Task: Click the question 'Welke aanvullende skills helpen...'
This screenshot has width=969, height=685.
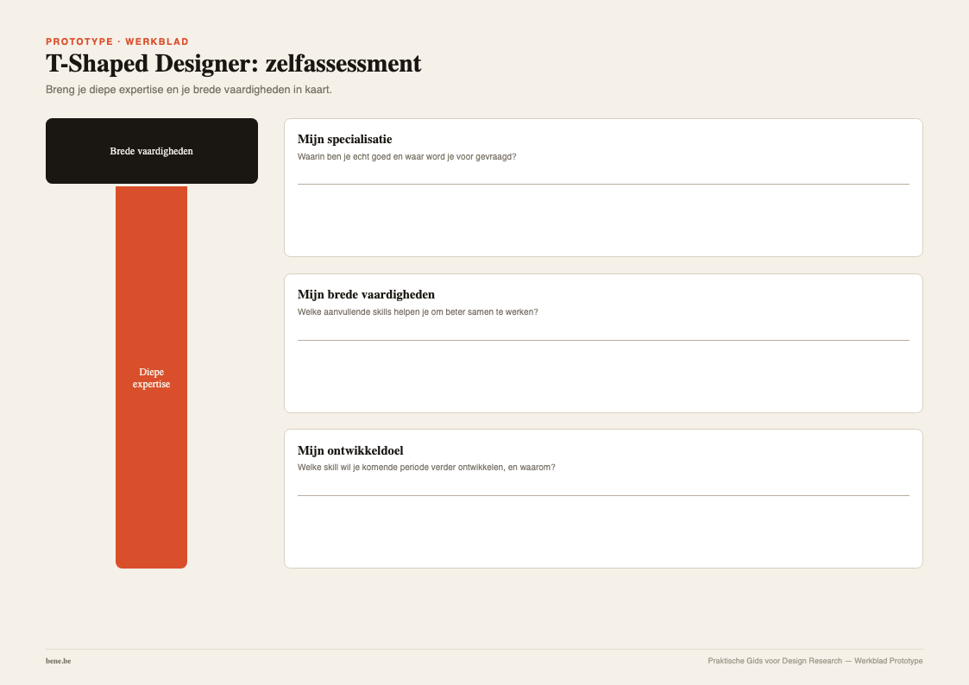Action: pyautogui.click(x=418, y=312)
